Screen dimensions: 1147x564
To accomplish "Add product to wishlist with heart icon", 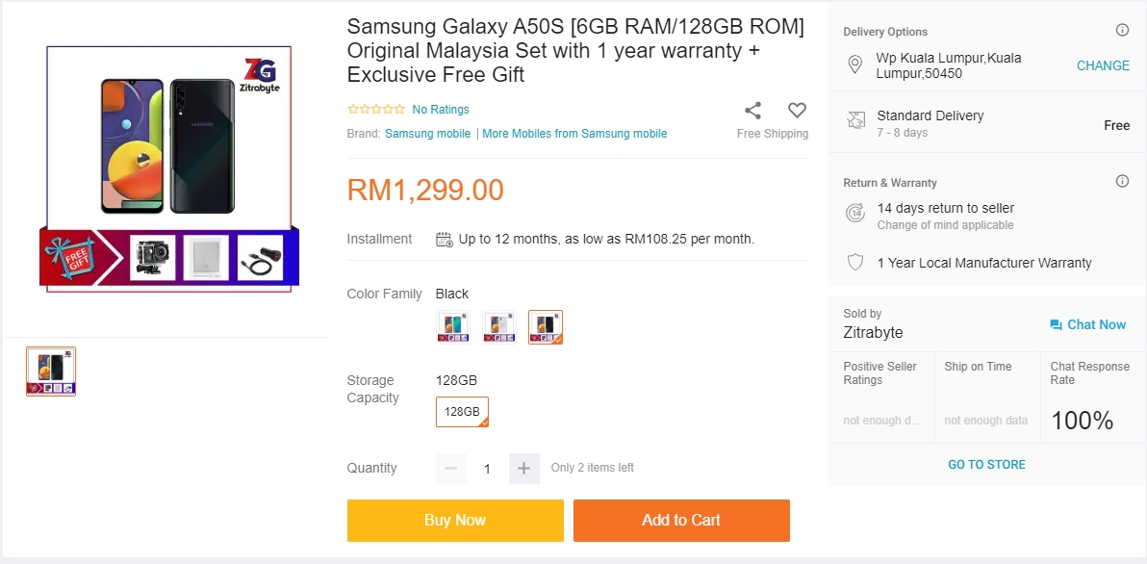I will tap(797, 111).
